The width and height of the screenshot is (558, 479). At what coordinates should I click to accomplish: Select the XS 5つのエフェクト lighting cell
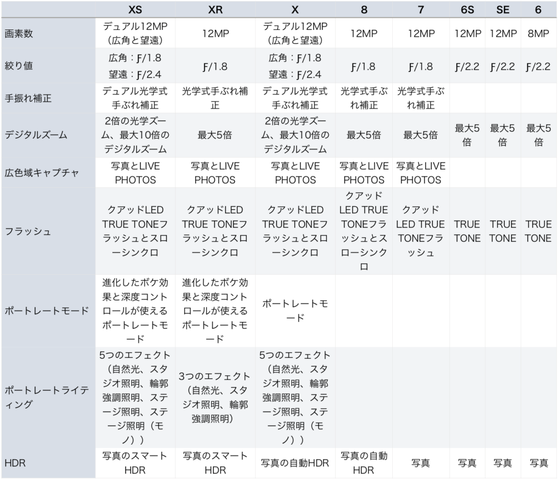pos(135,397)
